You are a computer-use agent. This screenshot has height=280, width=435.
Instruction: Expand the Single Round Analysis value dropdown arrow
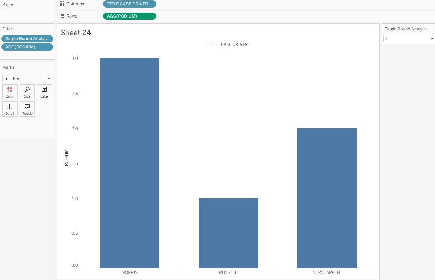point(432,39)
